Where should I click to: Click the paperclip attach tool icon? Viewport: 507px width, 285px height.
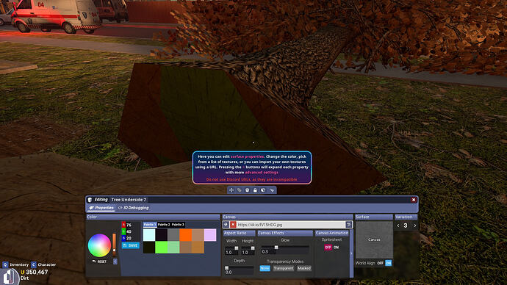click(240, 190)
